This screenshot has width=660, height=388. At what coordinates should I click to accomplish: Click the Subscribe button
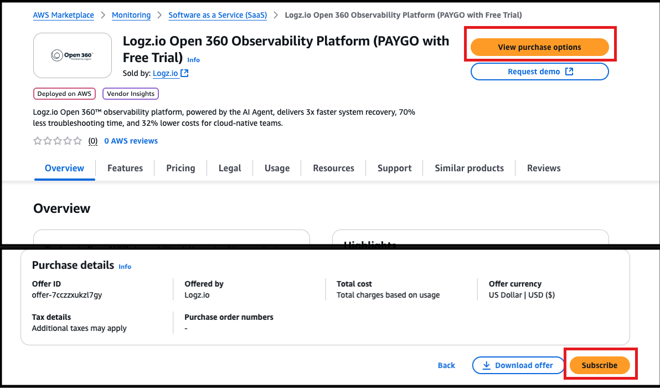point(600,365)
